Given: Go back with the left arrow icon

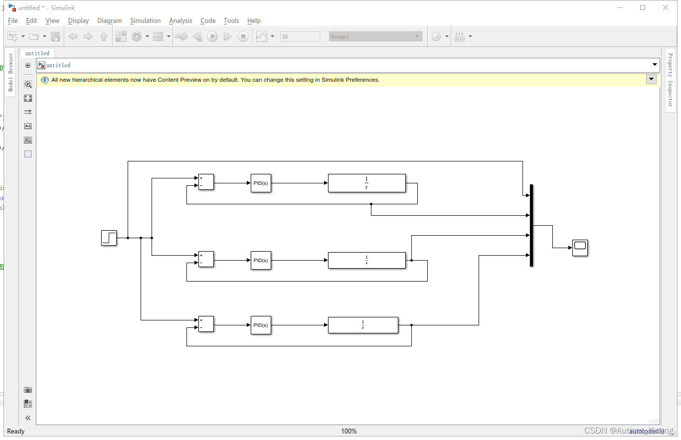Looking at the screenshot, I should 73,36.
